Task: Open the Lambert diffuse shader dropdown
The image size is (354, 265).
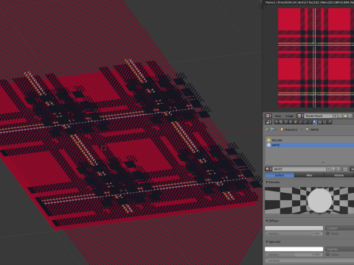Action: [x=340, y=228]
